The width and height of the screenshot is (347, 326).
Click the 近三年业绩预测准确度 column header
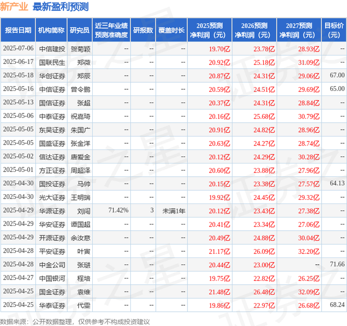tap(112, 30)
